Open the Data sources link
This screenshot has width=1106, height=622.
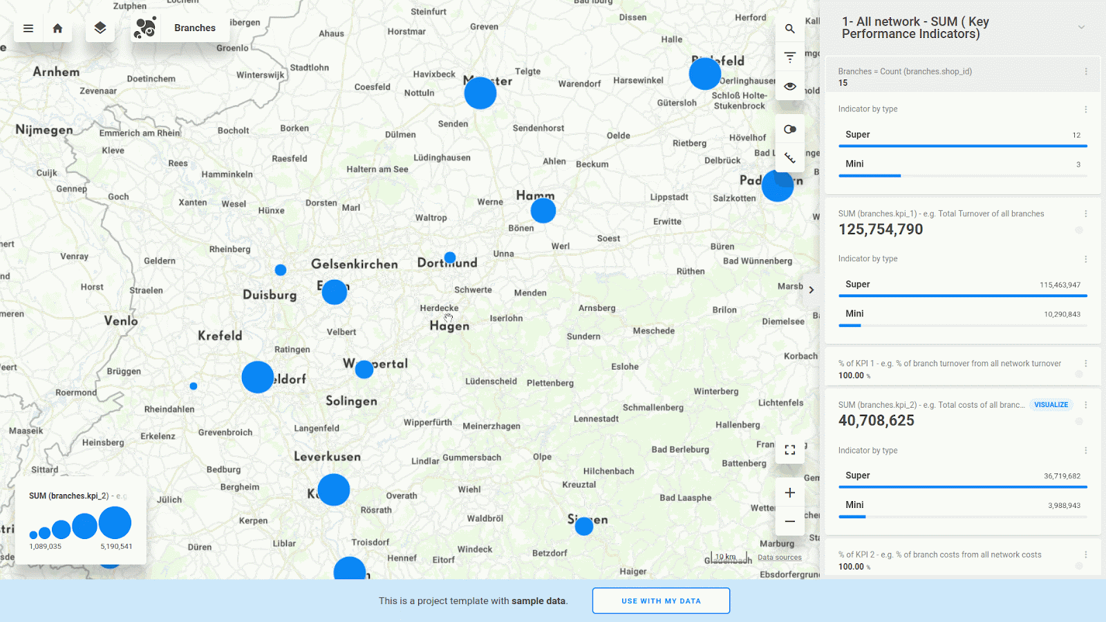click(780, 558)
